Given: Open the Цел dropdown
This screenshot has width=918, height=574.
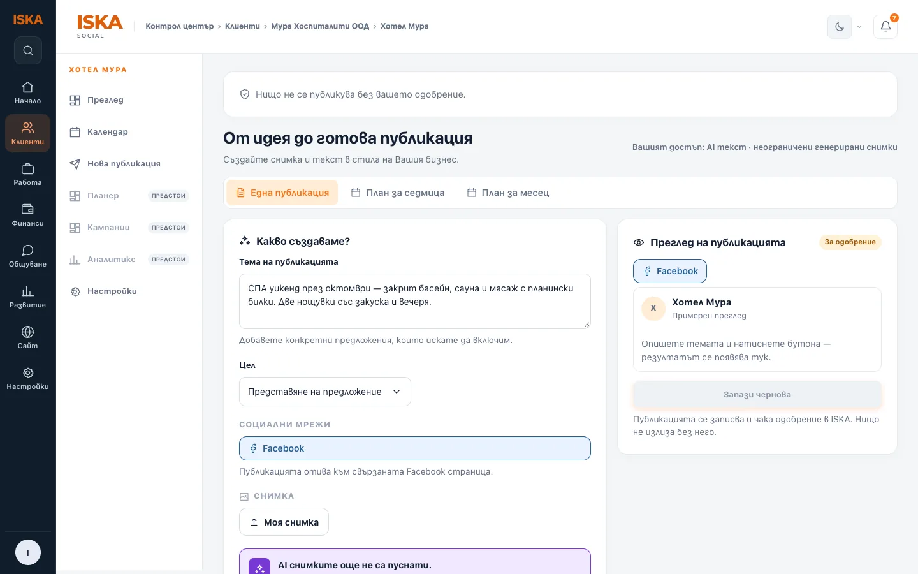Looking at the screenshot, I should click(x=325, y=392).
